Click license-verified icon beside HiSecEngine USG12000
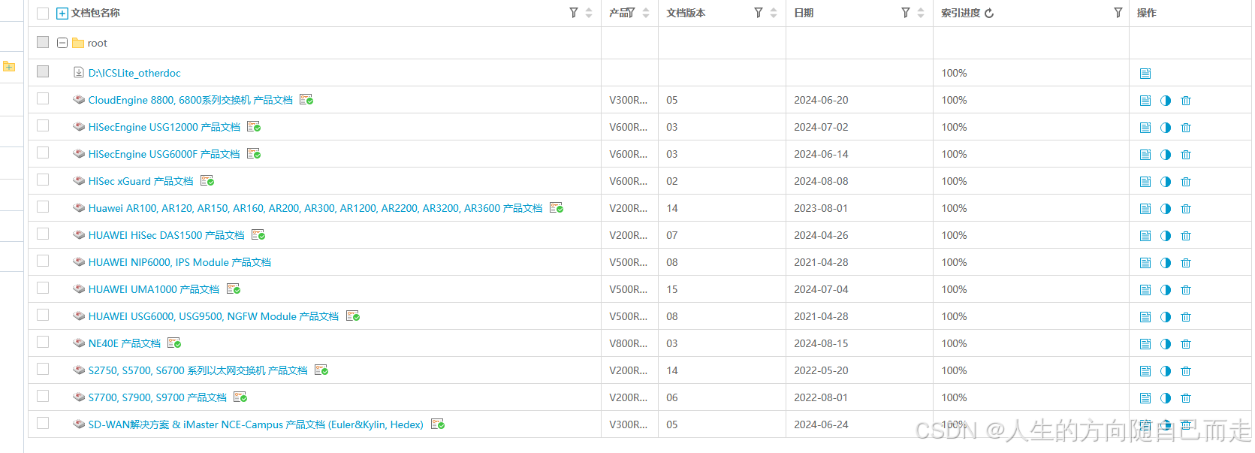1255x453 pixels. click(254, 127)
